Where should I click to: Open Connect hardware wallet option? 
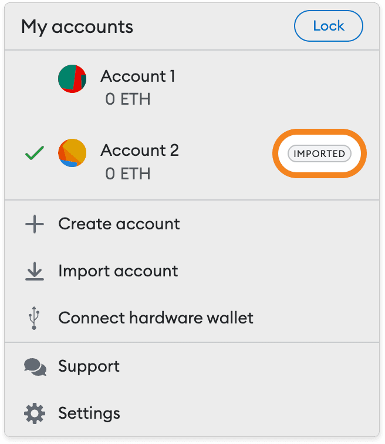click(x=156, y=318)
